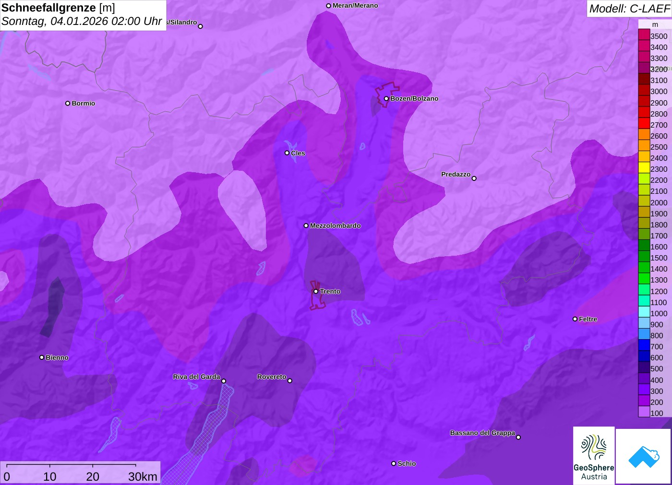The width and height of the screenshot is (672, 485).
Task: Select the 2300 m yellow legend swatch
Action: (644, 167)
